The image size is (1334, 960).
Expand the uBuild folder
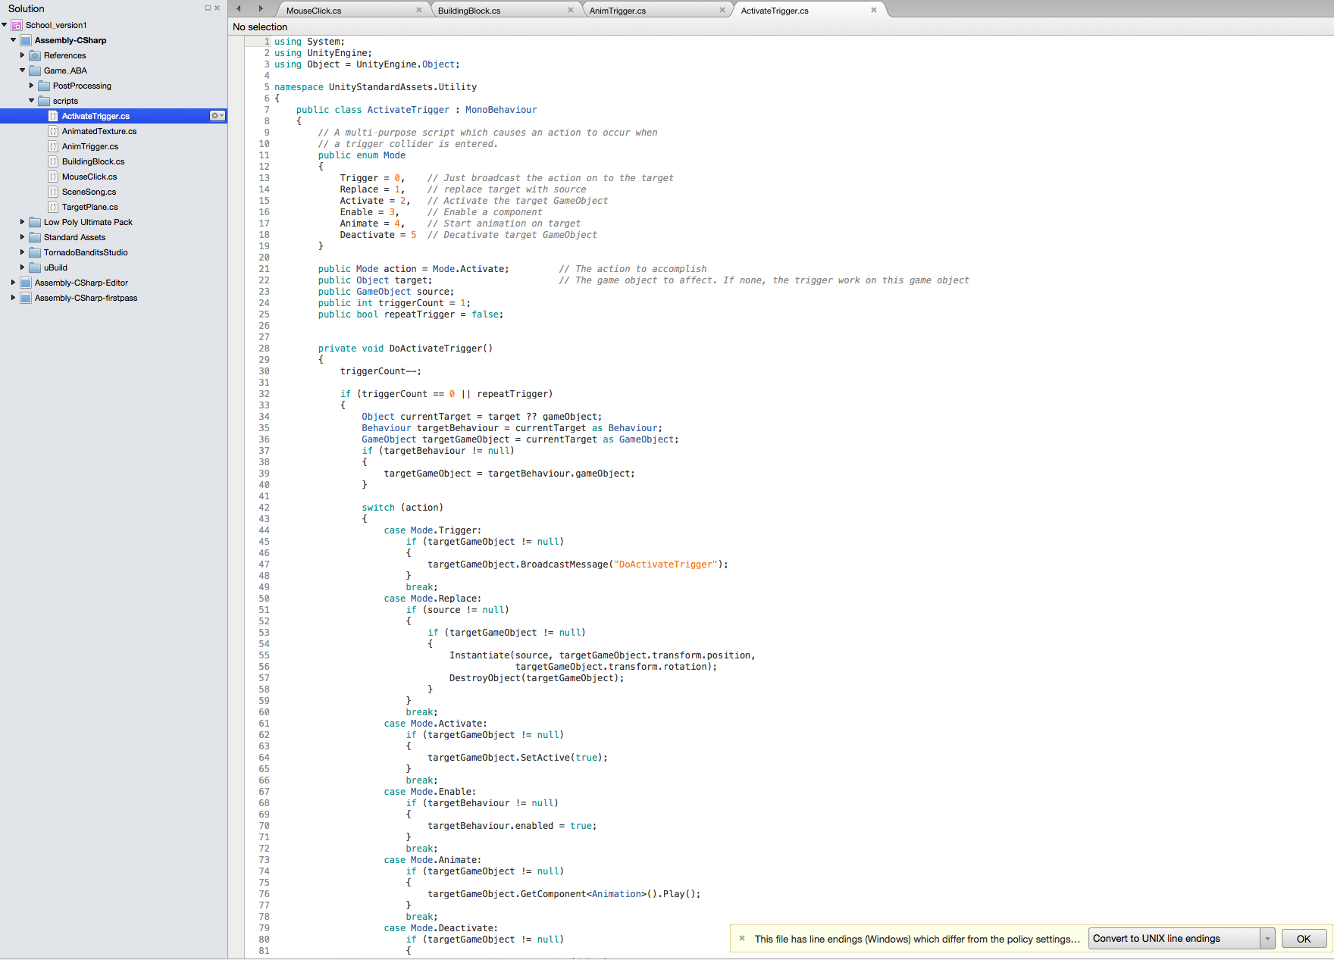coord(23,267)
